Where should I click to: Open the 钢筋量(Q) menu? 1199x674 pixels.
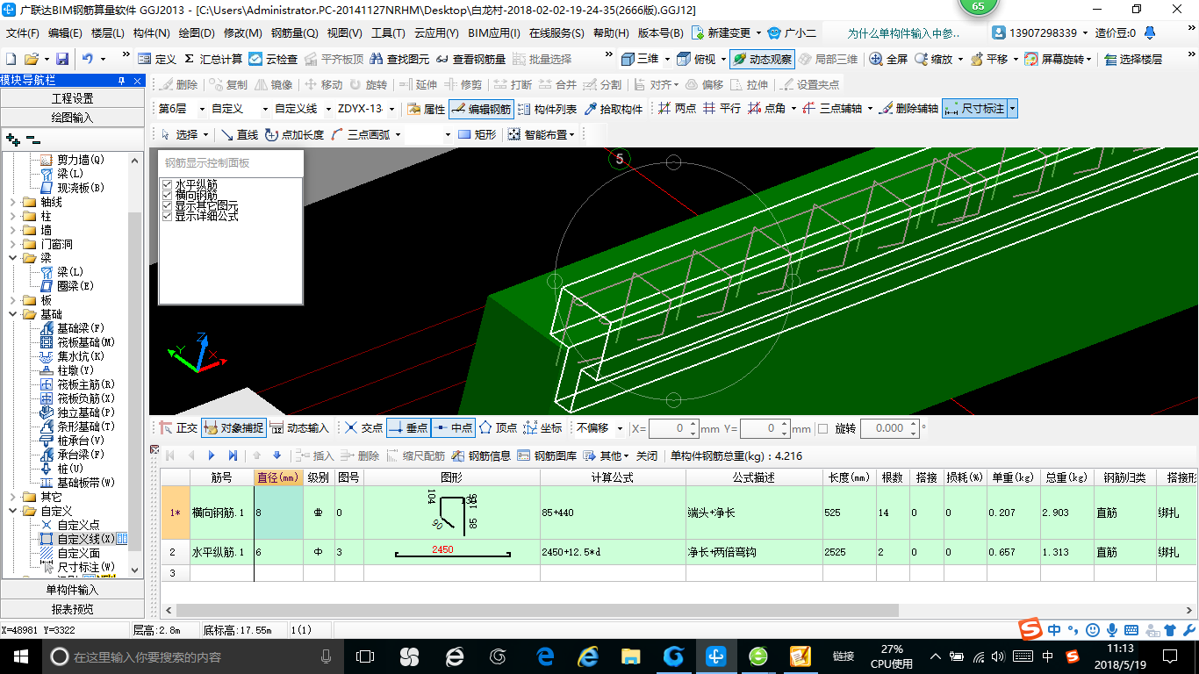coord(294,33)
